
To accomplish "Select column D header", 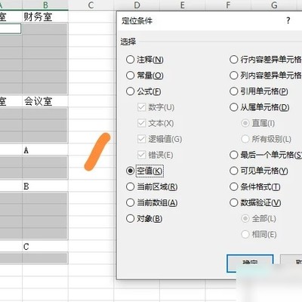I will [137, 5].
